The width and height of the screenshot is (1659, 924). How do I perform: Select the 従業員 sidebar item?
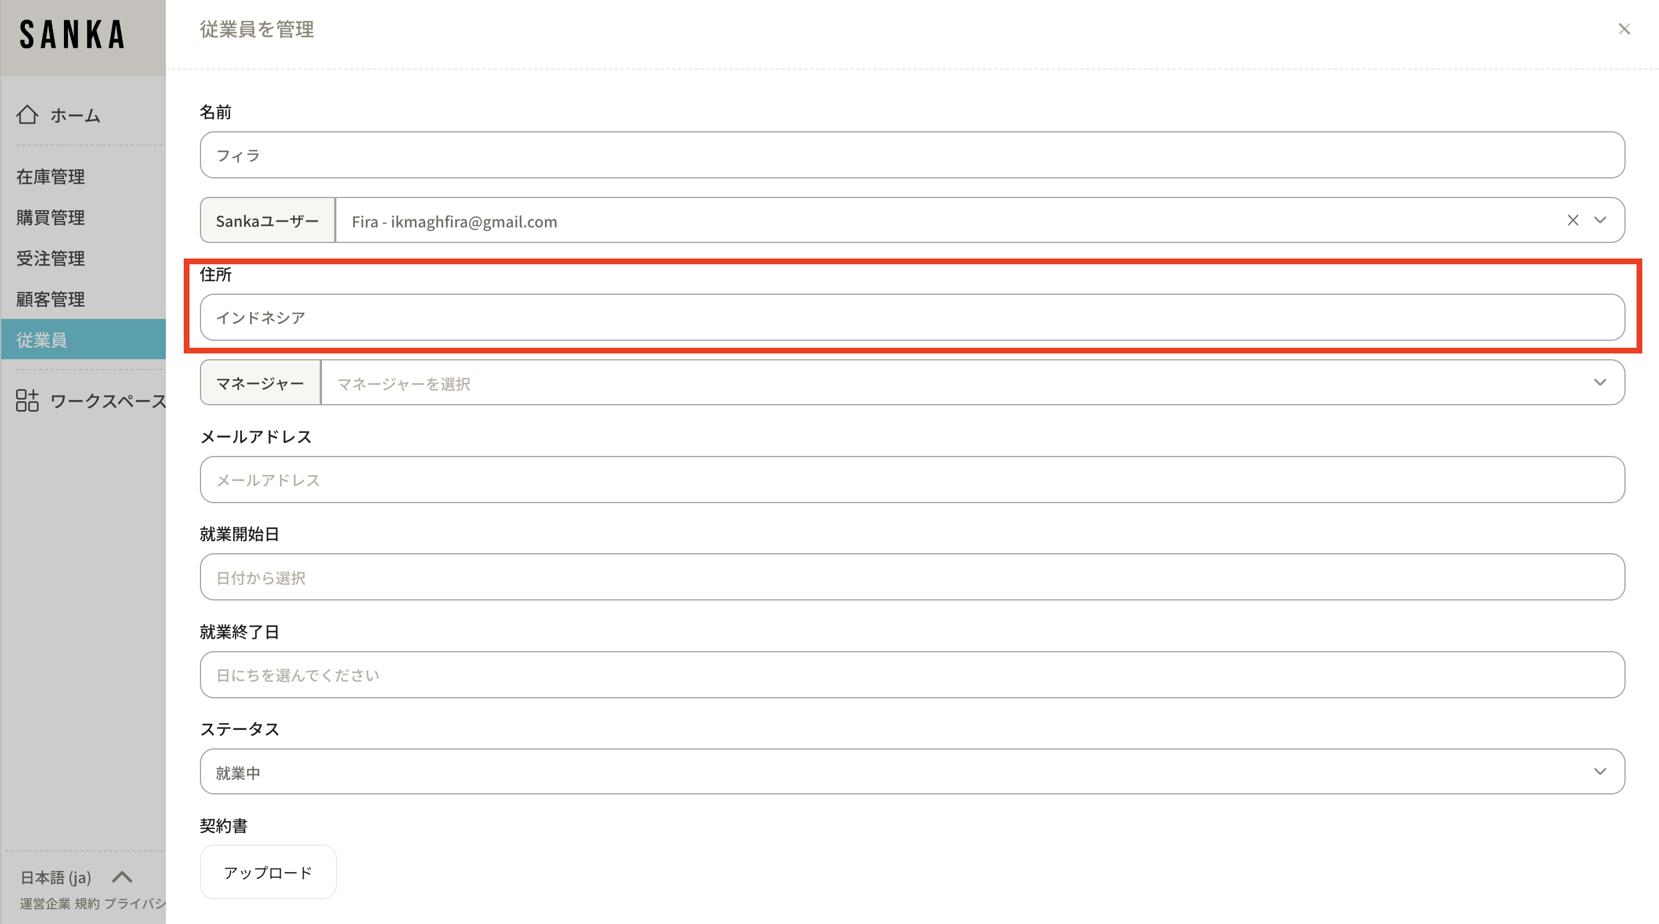[x=43, y=340]
